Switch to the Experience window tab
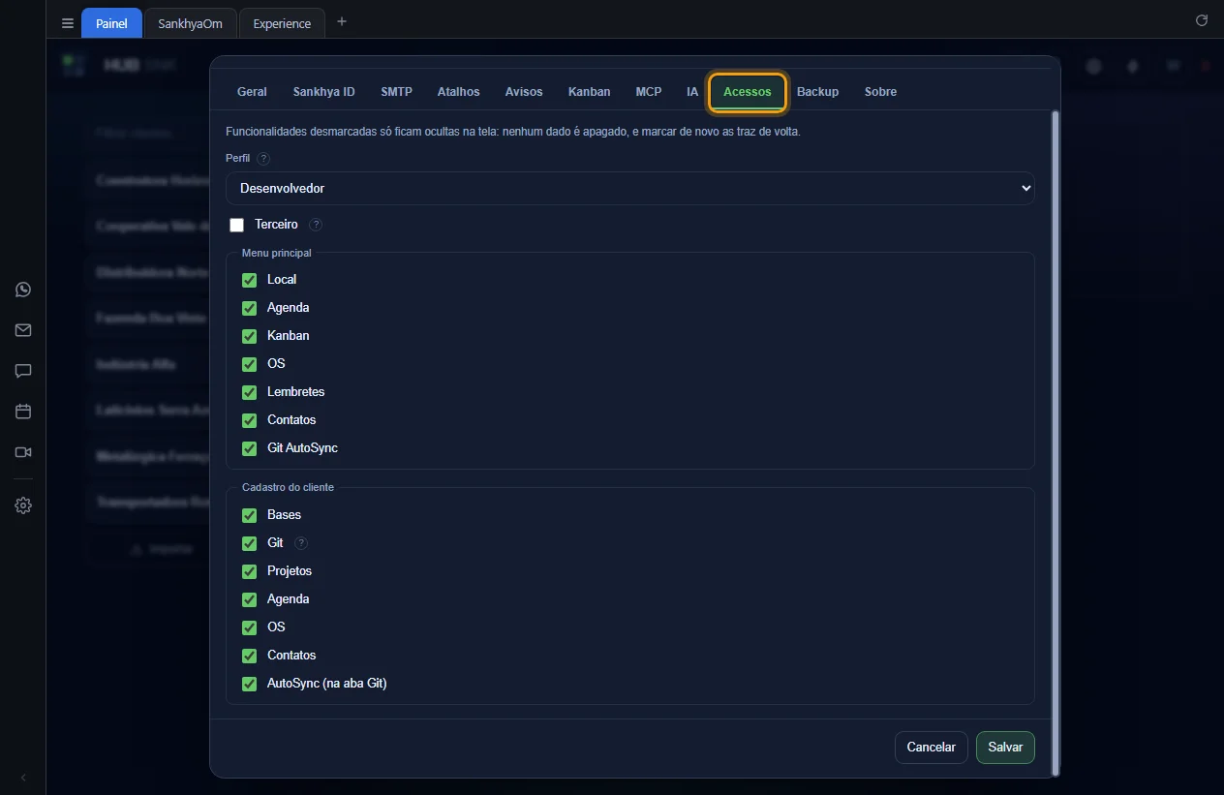 282,23
